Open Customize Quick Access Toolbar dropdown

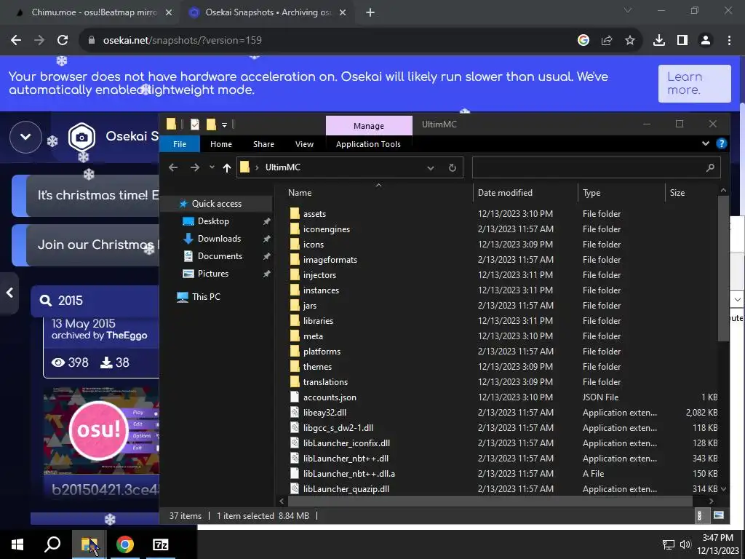click(224, 124)
